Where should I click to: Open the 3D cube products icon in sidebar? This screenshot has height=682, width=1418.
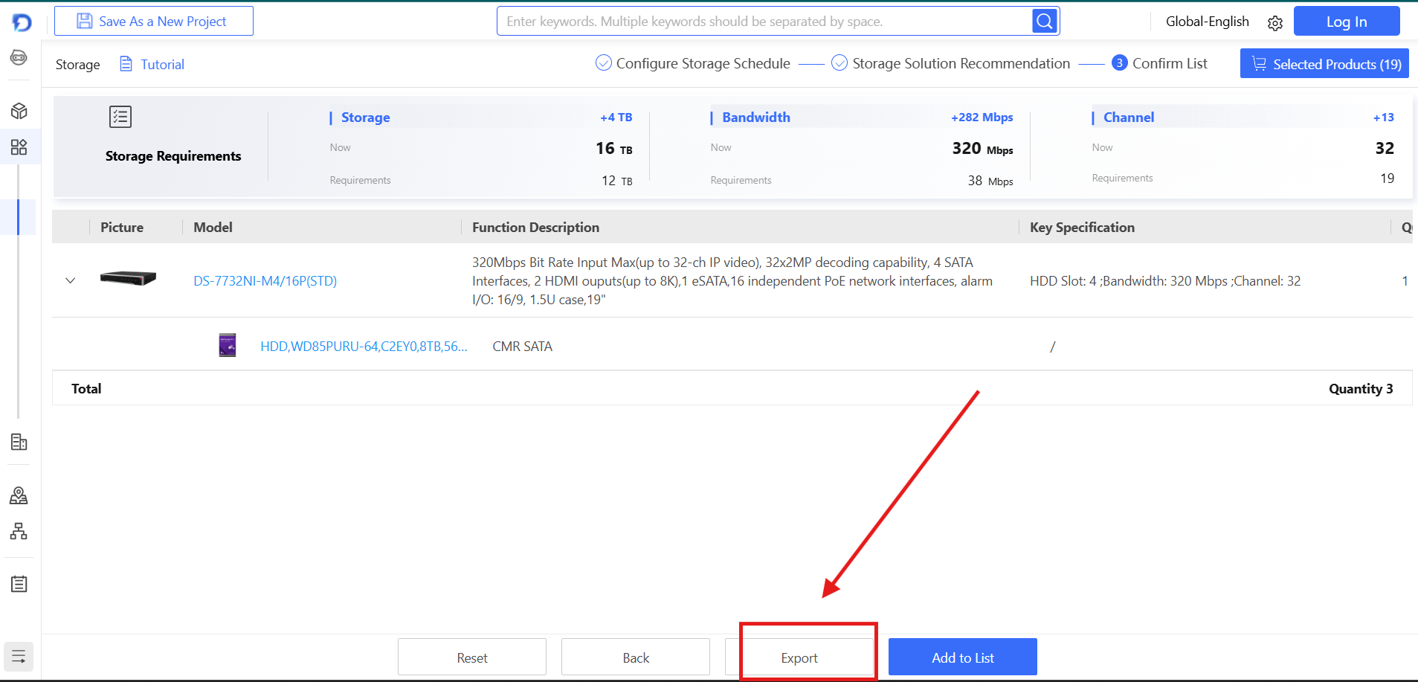(19, 112)
